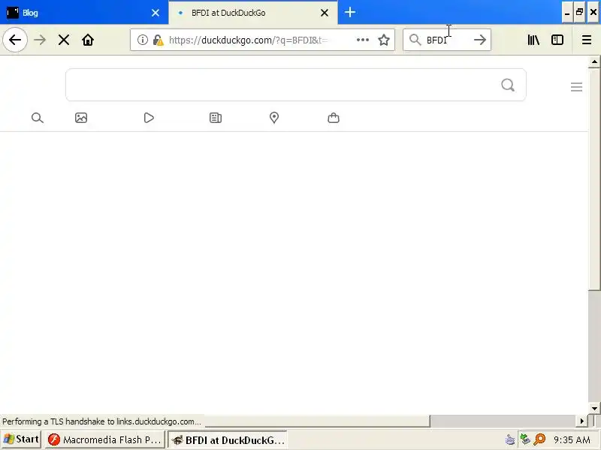Stop loading the page
The width and height of the screenshot is (601, 450).
coord(64,40)
